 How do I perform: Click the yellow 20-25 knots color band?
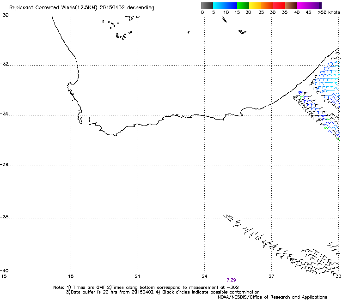[255, 6]
